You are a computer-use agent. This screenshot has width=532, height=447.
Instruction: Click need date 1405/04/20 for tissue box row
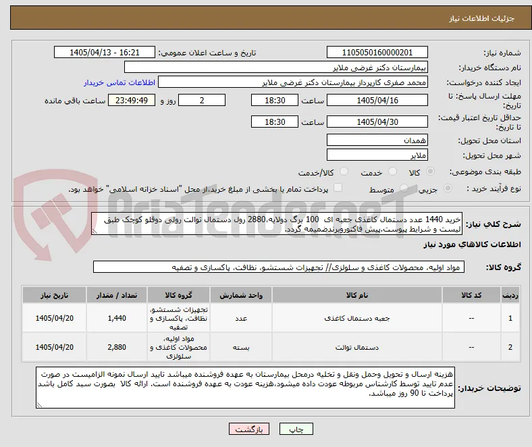click(x=54, y=318)
